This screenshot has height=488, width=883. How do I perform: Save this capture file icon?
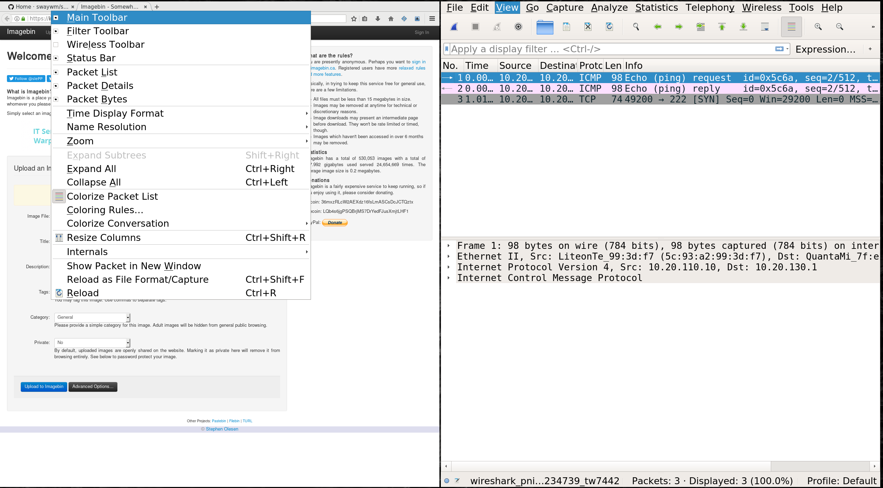click(567, 27)
